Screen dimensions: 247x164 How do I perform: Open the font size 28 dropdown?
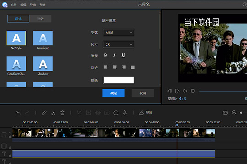tap(118, 45)
